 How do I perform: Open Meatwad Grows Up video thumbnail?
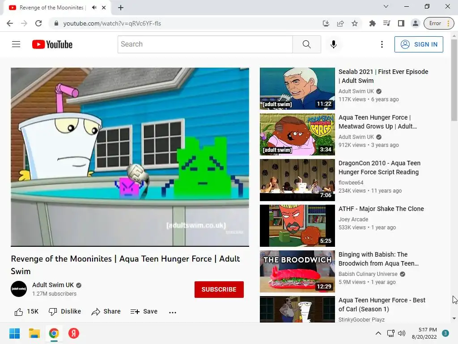[x=297, y=134]
